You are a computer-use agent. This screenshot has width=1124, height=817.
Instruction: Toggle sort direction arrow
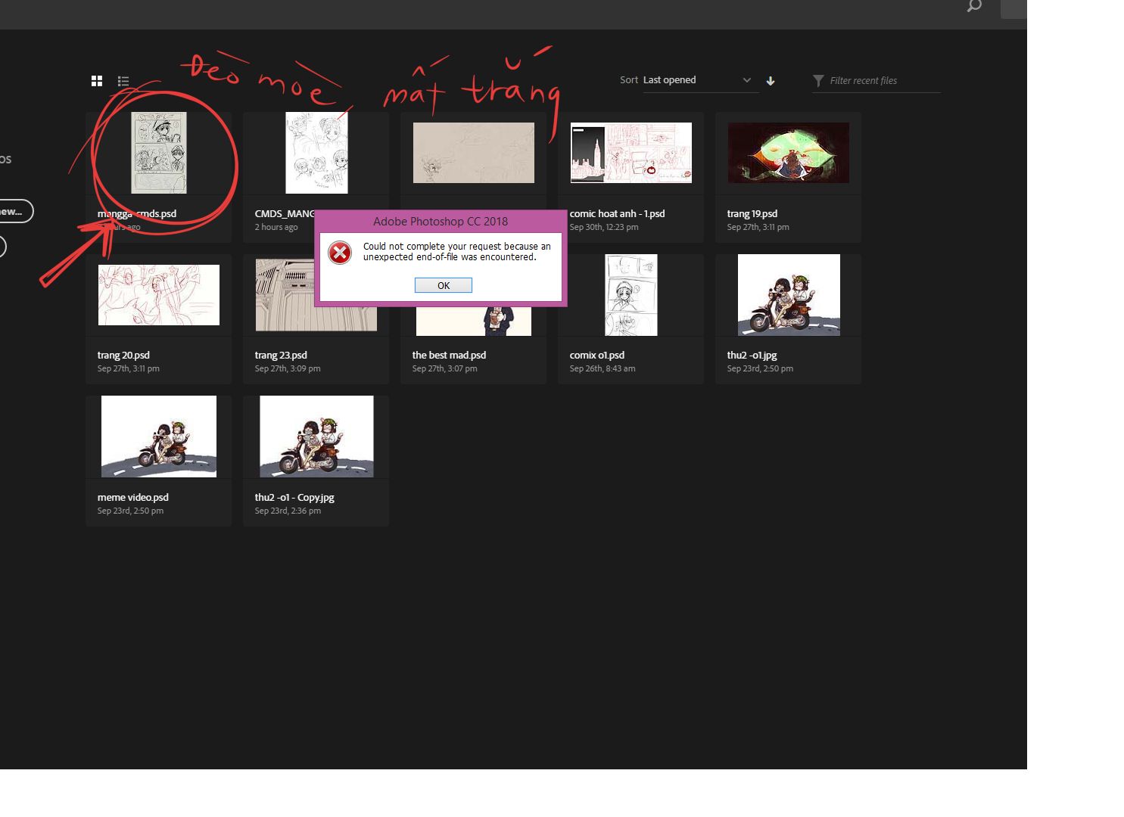click(771, 81)
